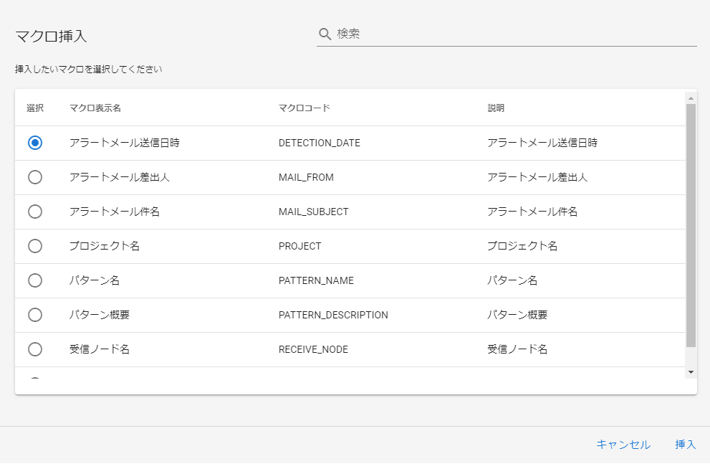Click the scrollbar down arrow
The height and width of the screenshot is (464, 710).
[691, 371]
